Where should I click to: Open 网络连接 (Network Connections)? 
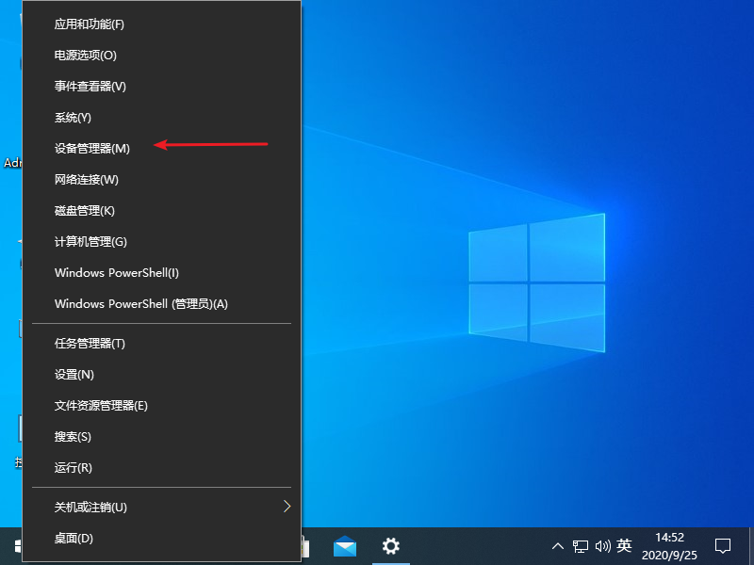point(83,179)
